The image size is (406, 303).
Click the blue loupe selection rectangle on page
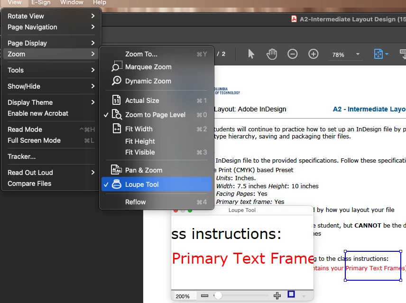tap(373, 266)
